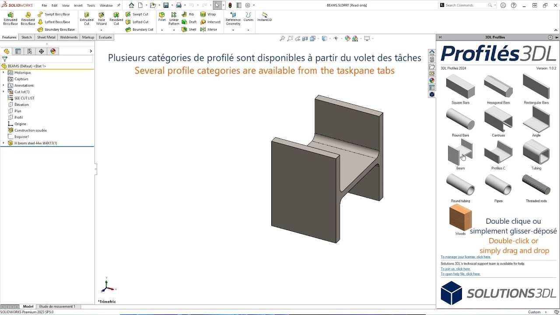Select the Shell feature
Image resolution: width=560 pixels, height=315 pixels.
(x=189, y=29)
